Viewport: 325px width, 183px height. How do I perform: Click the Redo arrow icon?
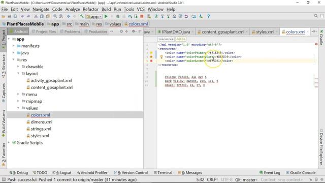28,16
